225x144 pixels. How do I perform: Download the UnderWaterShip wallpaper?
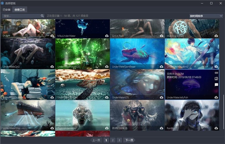click(52, 128)
